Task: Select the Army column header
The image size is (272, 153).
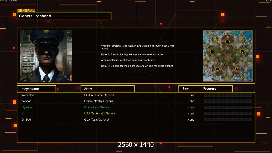Action: (x=107, y=89)
